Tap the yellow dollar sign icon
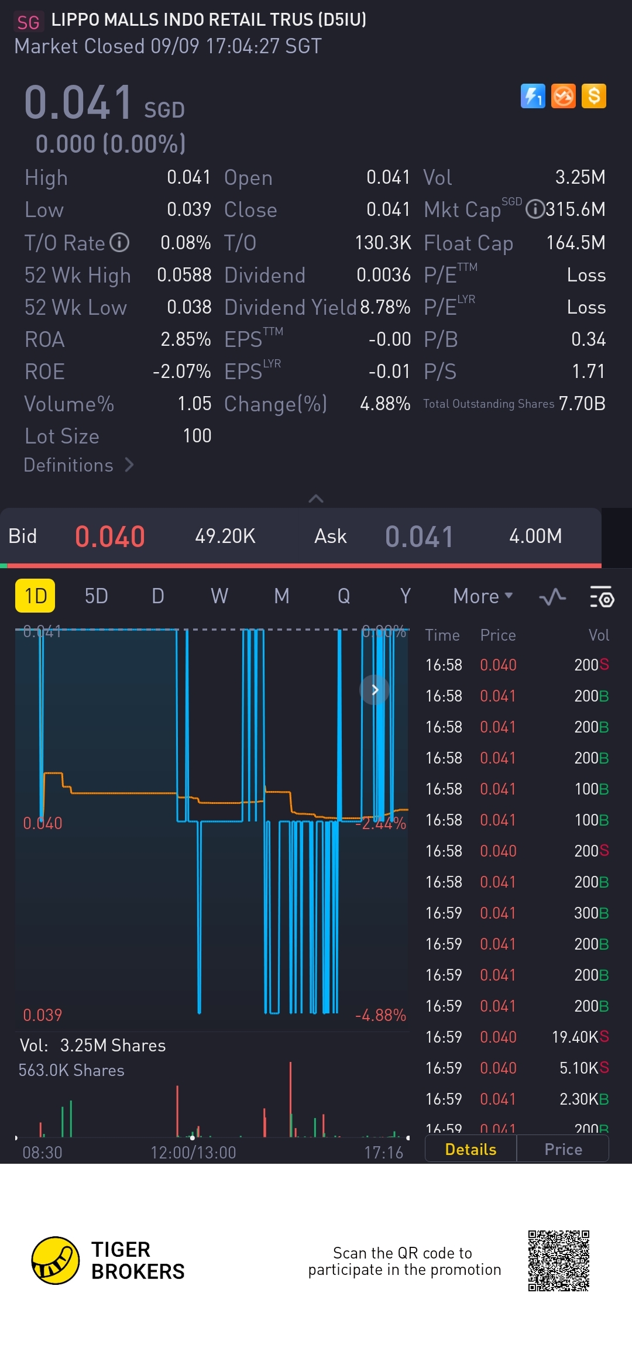This screenshot has height=1358, width=632. [594, 96]
